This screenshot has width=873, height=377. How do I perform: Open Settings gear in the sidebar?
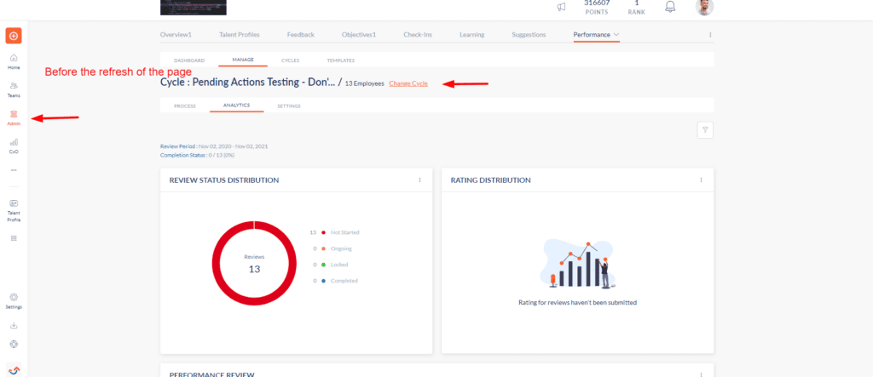click(14, 300)
